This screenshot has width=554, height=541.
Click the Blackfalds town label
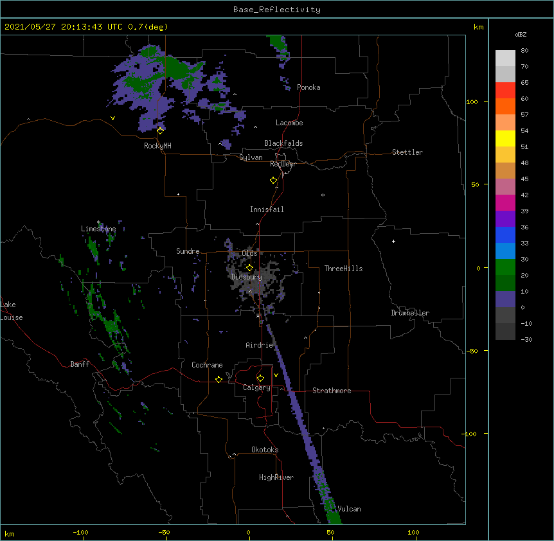tap(283, 143)
